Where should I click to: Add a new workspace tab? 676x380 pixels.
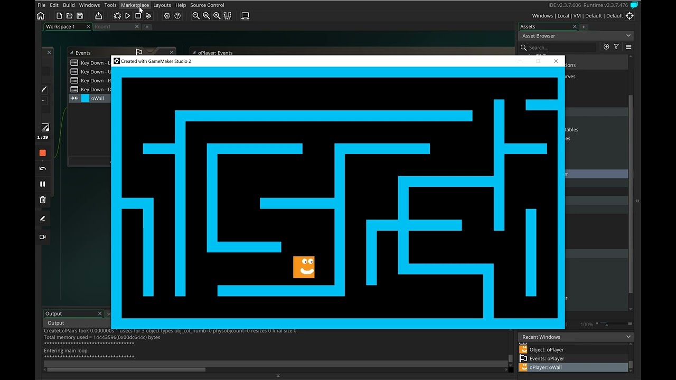[147, 26]
